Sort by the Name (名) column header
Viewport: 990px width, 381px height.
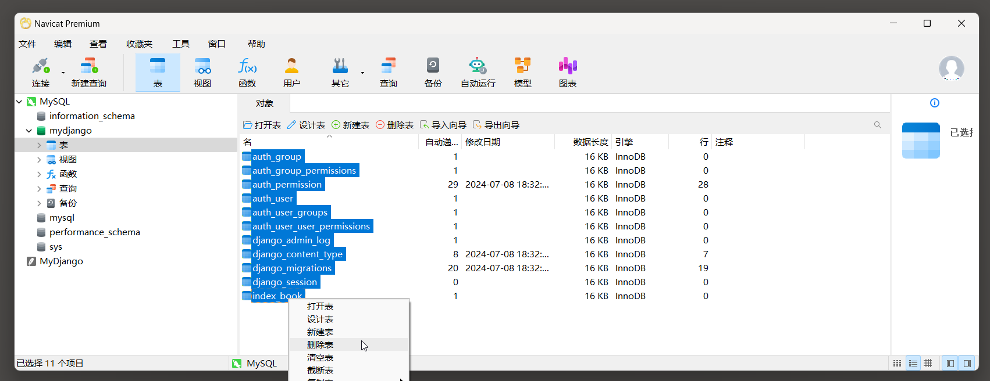click(x=329, y=142)
